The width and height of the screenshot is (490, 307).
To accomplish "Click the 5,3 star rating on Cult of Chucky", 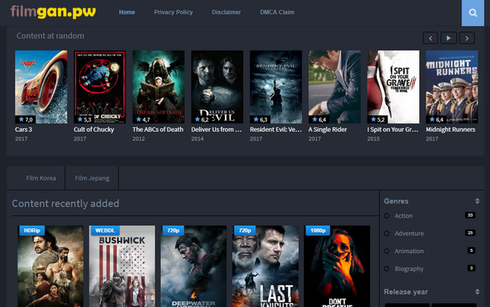I will [84, 119].
